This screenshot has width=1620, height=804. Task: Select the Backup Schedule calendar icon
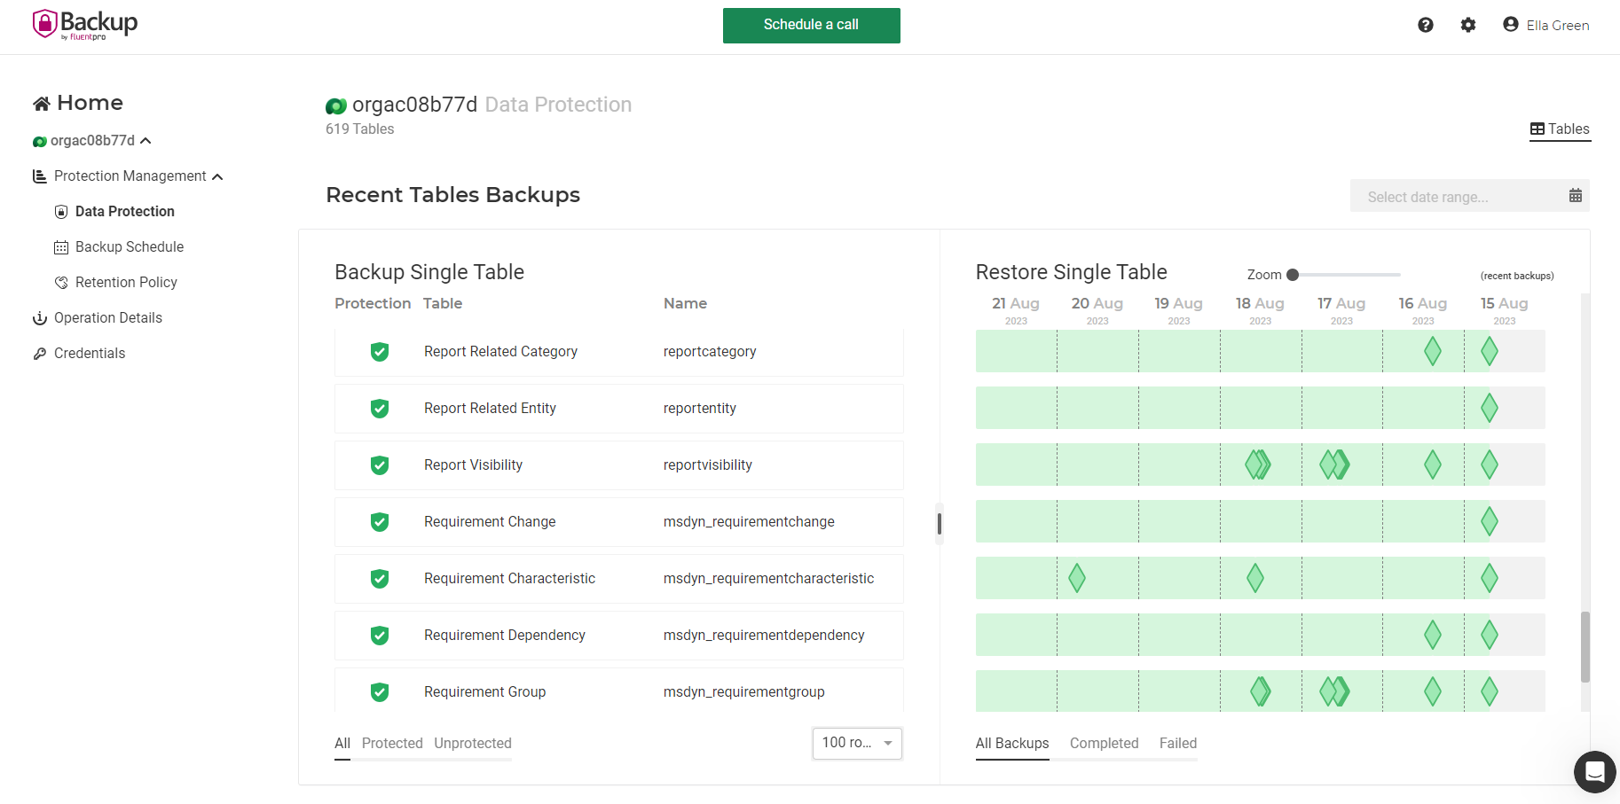[x=60, y=246]
